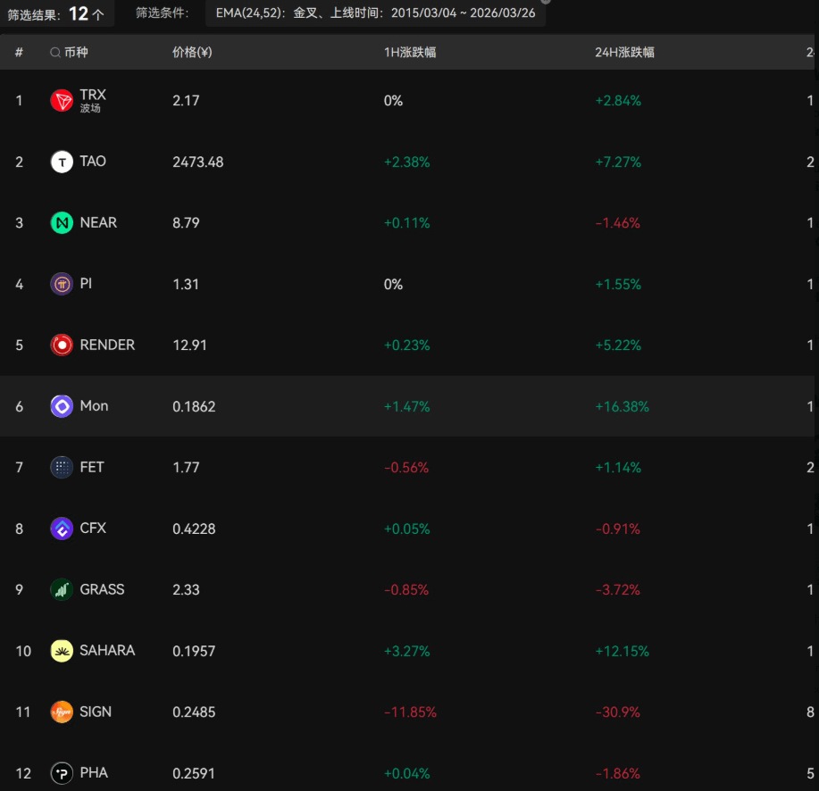Click the SAHARA 1H change +3.27%
This screenshot has height=791, width=819.
tap(407, 652)
